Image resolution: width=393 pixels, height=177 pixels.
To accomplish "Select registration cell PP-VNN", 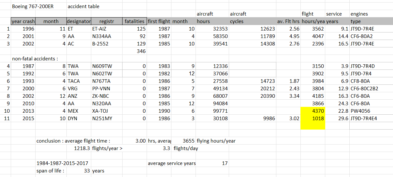I will click(x=107, y=88).
